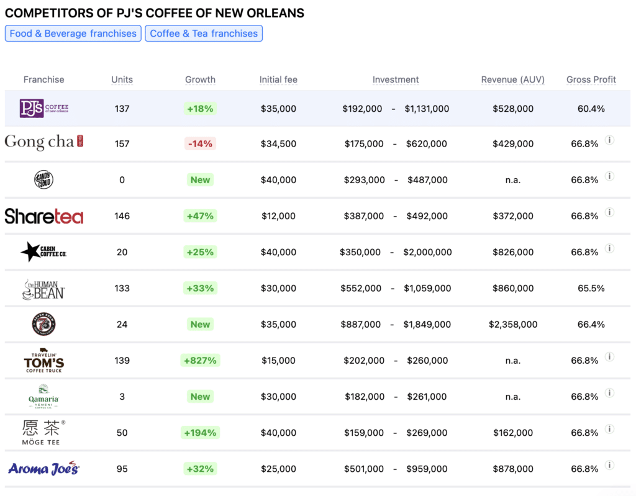Click the Initial fee column header
This screenshot has height=496, width=636.
278,79
